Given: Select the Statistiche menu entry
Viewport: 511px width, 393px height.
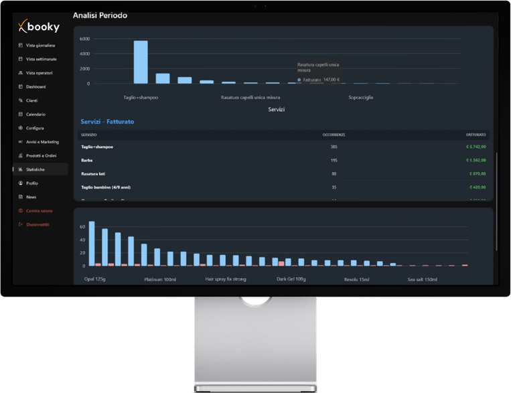Looking at the screenshot, I should coord(40,169).
